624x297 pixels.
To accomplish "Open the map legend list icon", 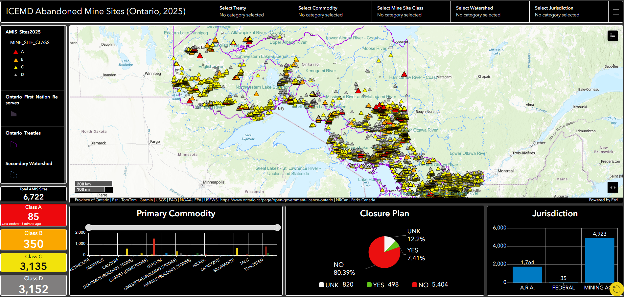I will click(612, 36).
